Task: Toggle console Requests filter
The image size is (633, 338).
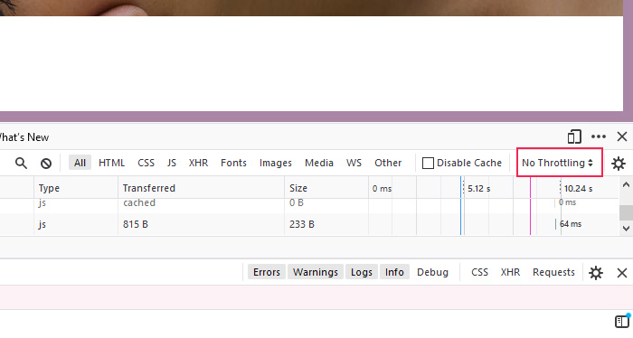Action: (553, 272)
